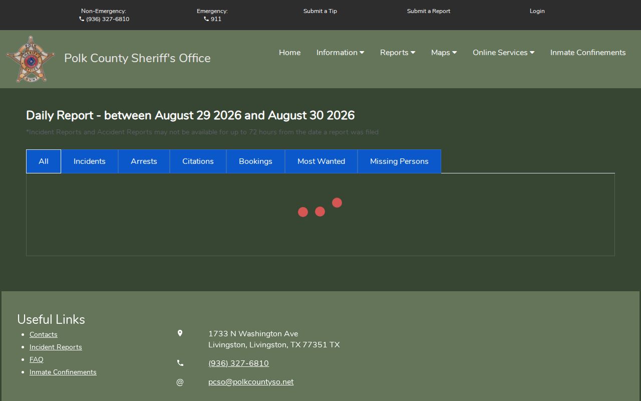
Task: Expand the Information dropdown menu
Action: tap(340, 53)
